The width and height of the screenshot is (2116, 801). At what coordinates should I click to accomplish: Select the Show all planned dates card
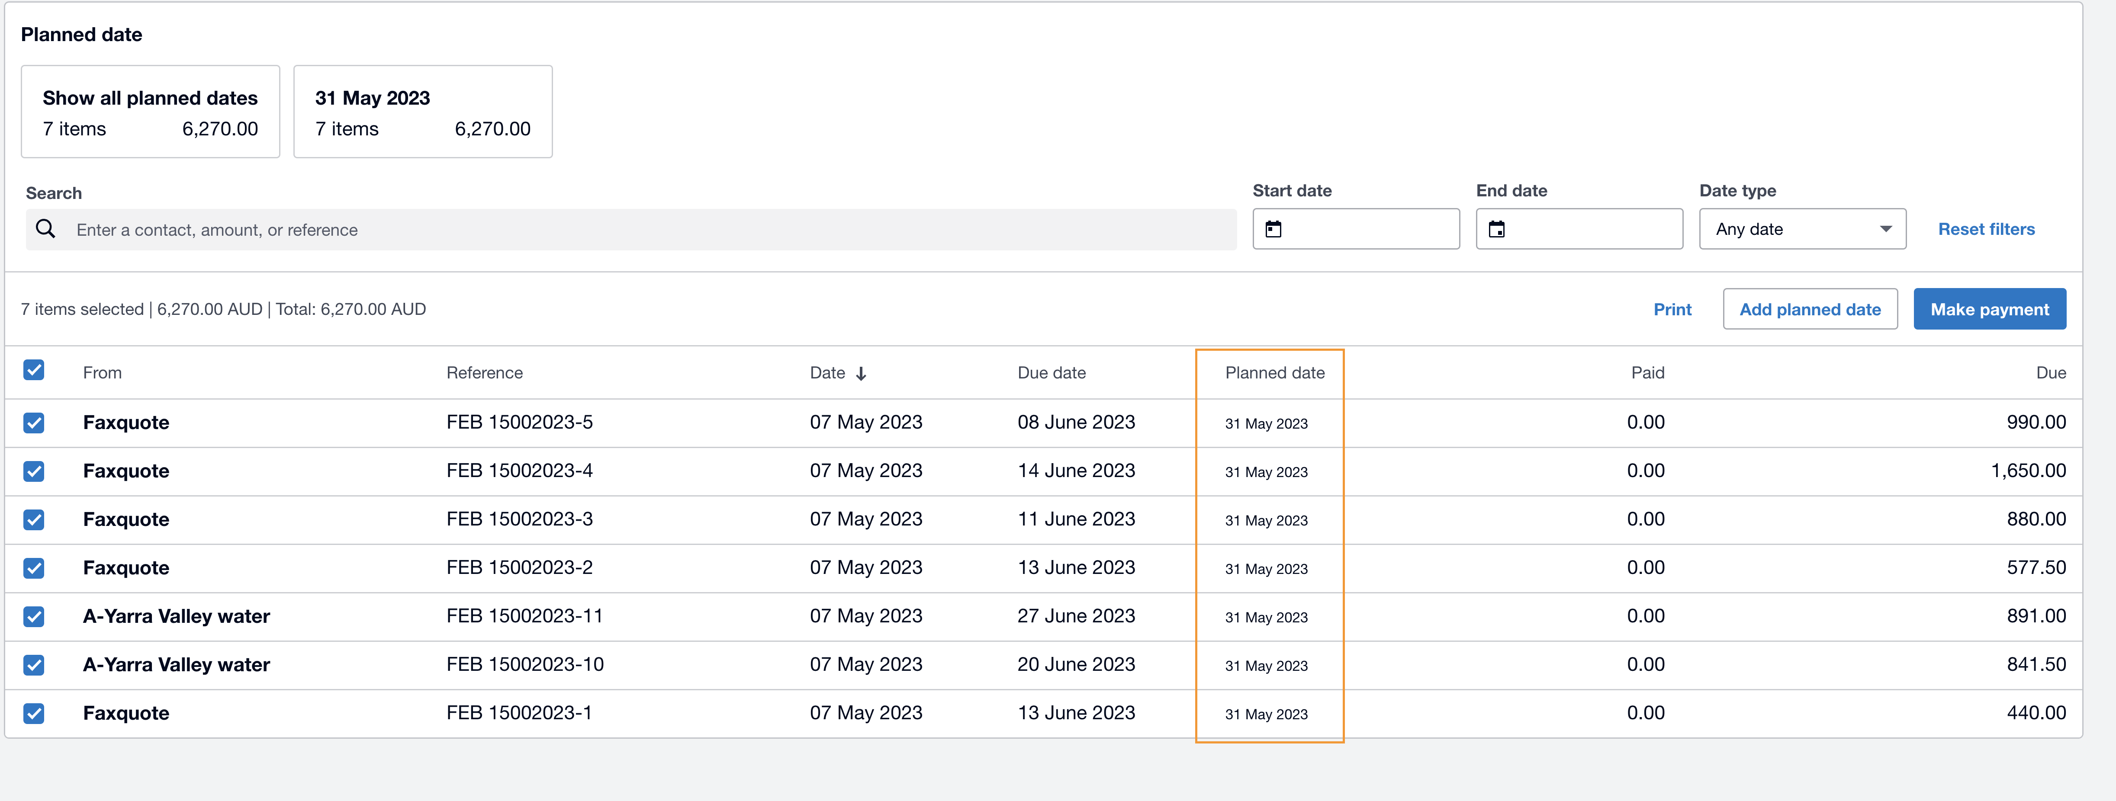pyautogui.click(x=150, y=112)
